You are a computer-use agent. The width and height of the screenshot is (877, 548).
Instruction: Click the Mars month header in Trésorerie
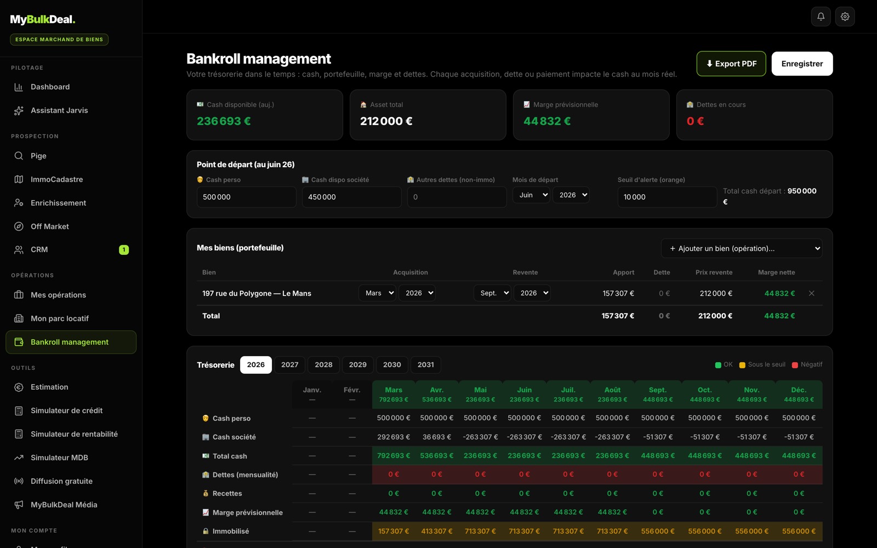coord(394,395)
